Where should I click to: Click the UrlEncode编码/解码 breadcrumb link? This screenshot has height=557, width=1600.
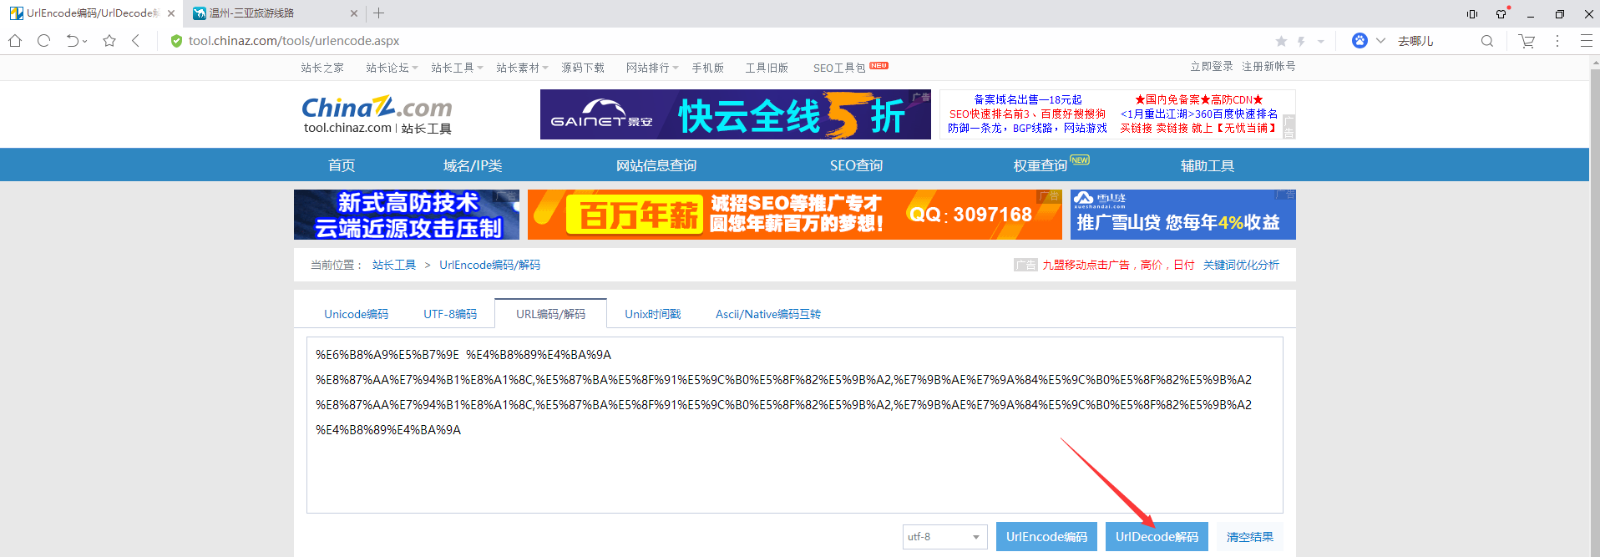[x=490, y=265]
